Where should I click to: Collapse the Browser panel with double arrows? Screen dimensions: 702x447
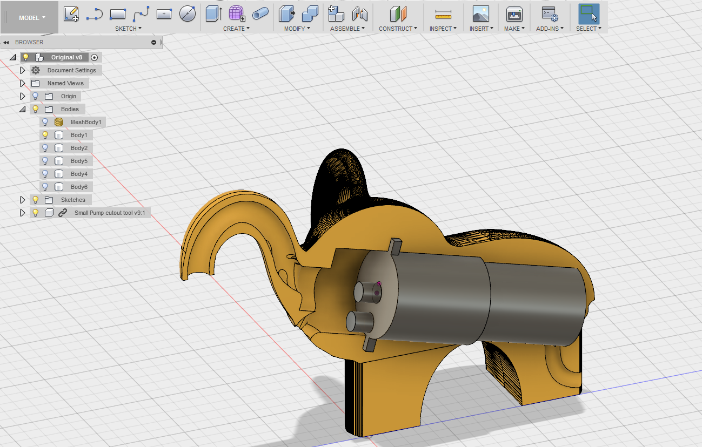(x=6, y=42)
